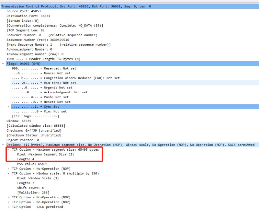The width and height of the screenshot is (259, 210).
Task: Select the Urgent Pointer: 0 row
Action: (x=23, y=140)
